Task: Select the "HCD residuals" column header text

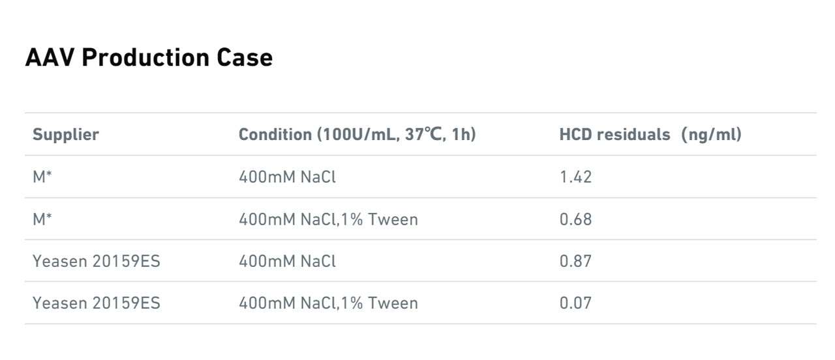Action: click(615, 135)
